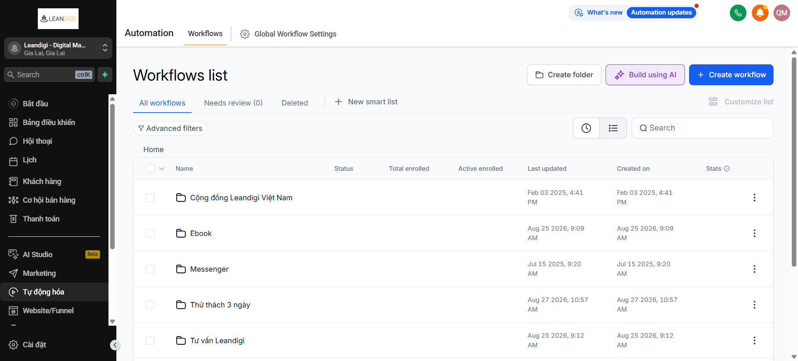Click the workflows Search field

point(702,128)
